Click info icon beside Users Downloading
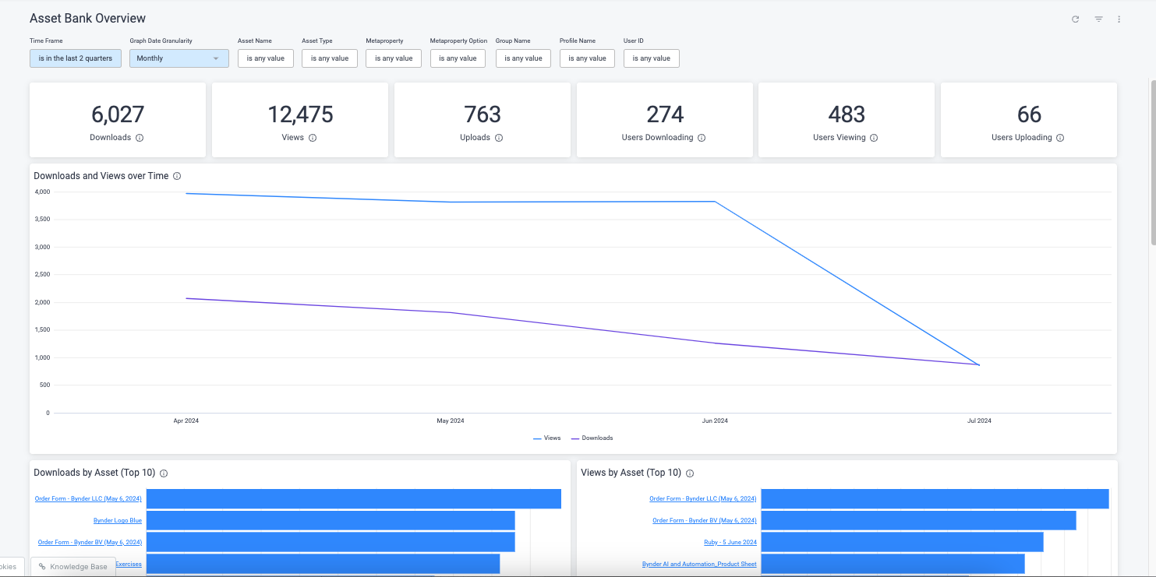This screenshot has width=1156, height=577. pos(702,138)
